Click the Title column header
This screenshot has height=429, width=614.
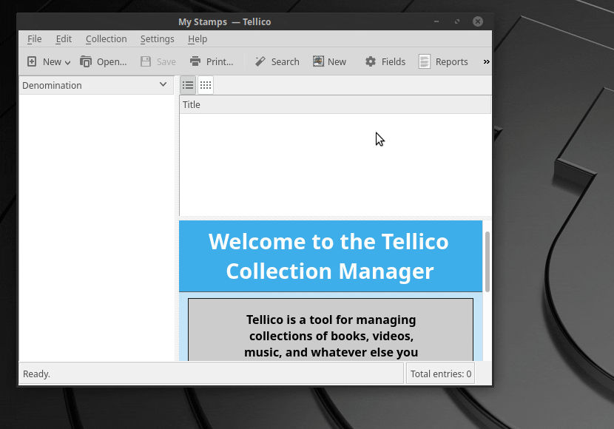[335, 104]
